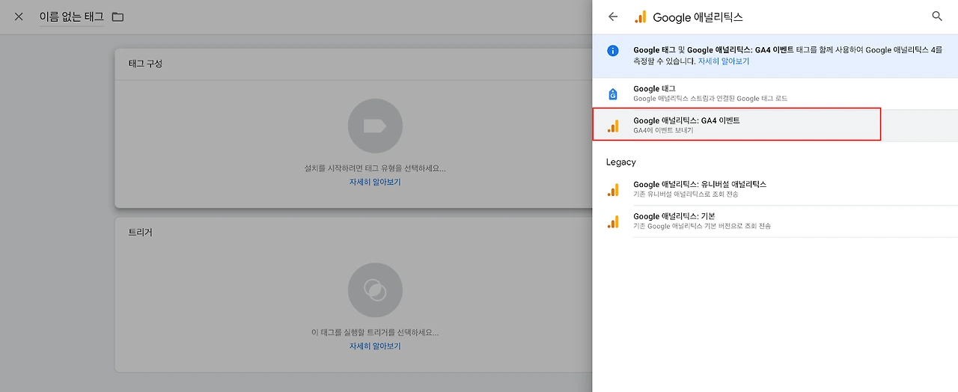Click the blue info circle icon

613,50
